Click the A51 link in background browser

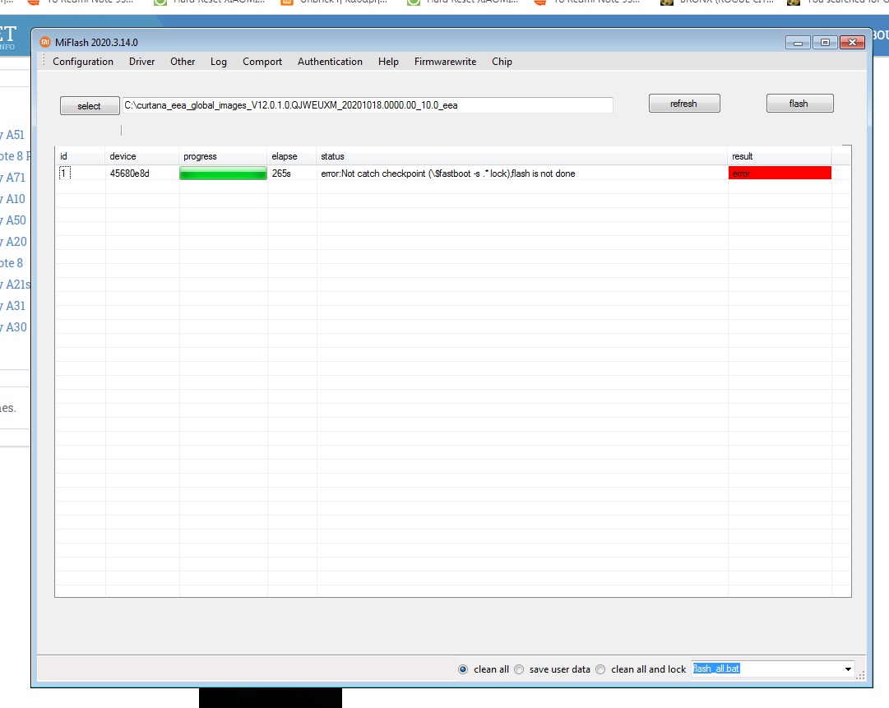pos(12,135)
